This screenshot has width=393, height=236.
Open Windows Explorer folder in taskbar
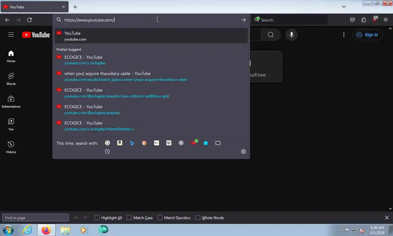tap(65, 230)
